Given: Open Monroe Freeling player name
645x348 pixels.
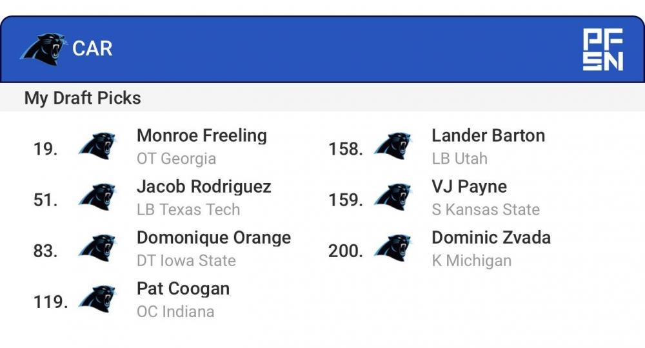Looking at the screenshot, I should click(x=201, y=136).
